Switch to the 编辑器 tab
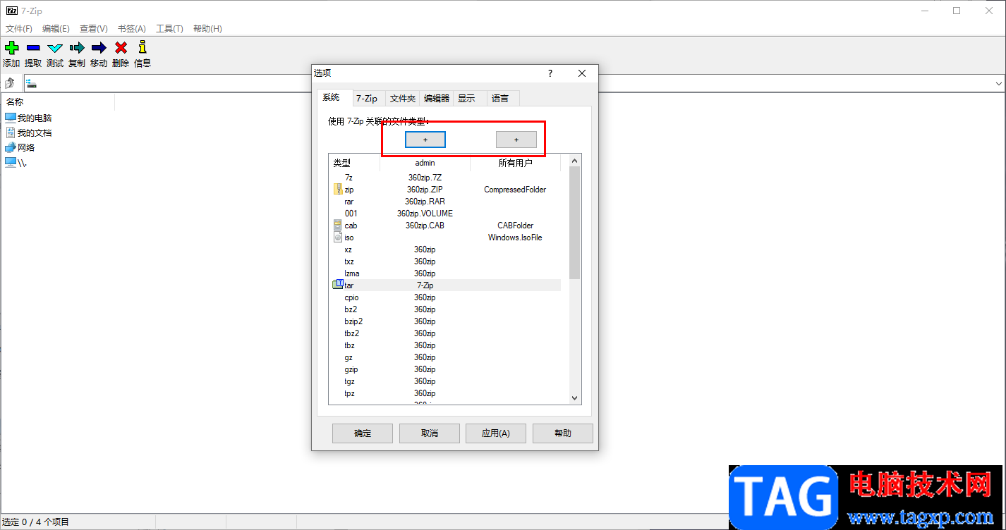 tap(437, 99)
